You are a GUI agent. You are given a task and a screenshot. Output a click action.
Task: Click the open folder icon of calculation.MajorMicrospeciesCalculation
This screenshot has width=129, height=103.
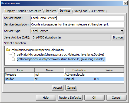point(8,50)
